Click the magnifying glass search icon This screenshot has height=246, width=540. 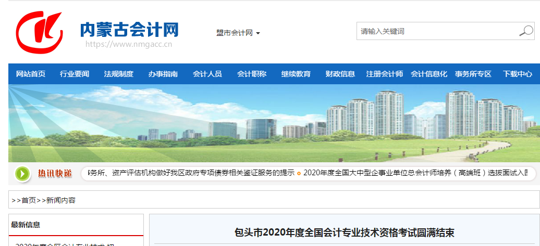(x=525, y=31)
